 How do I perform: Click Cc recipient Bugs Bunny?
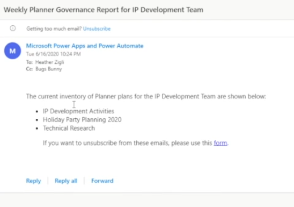coord(49,69)
